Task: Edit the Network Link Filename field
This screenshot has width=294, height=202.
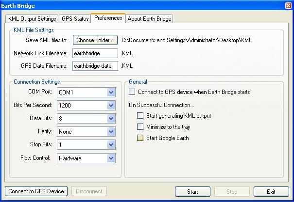Action: tap(95, 53)
